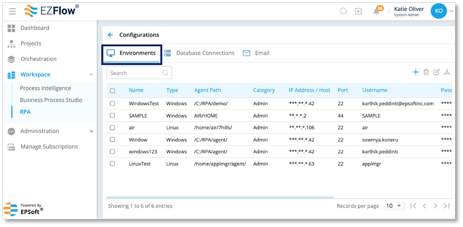
Task: Sort by the Name column header
Action: [136, 90]
